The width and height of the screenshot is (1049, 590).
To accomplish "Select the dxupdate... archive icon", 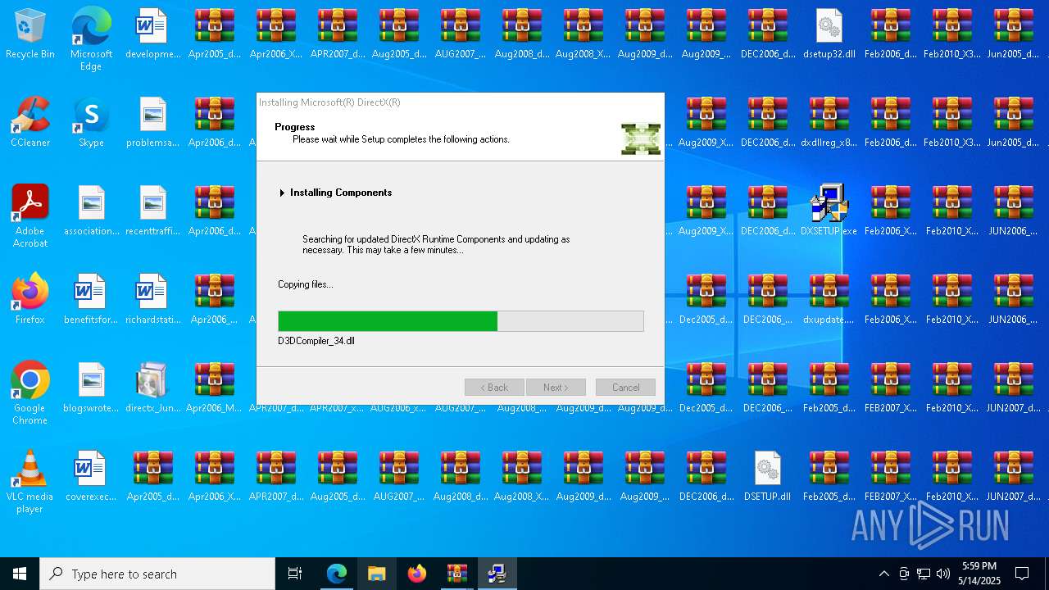I will tap(829, 300).
